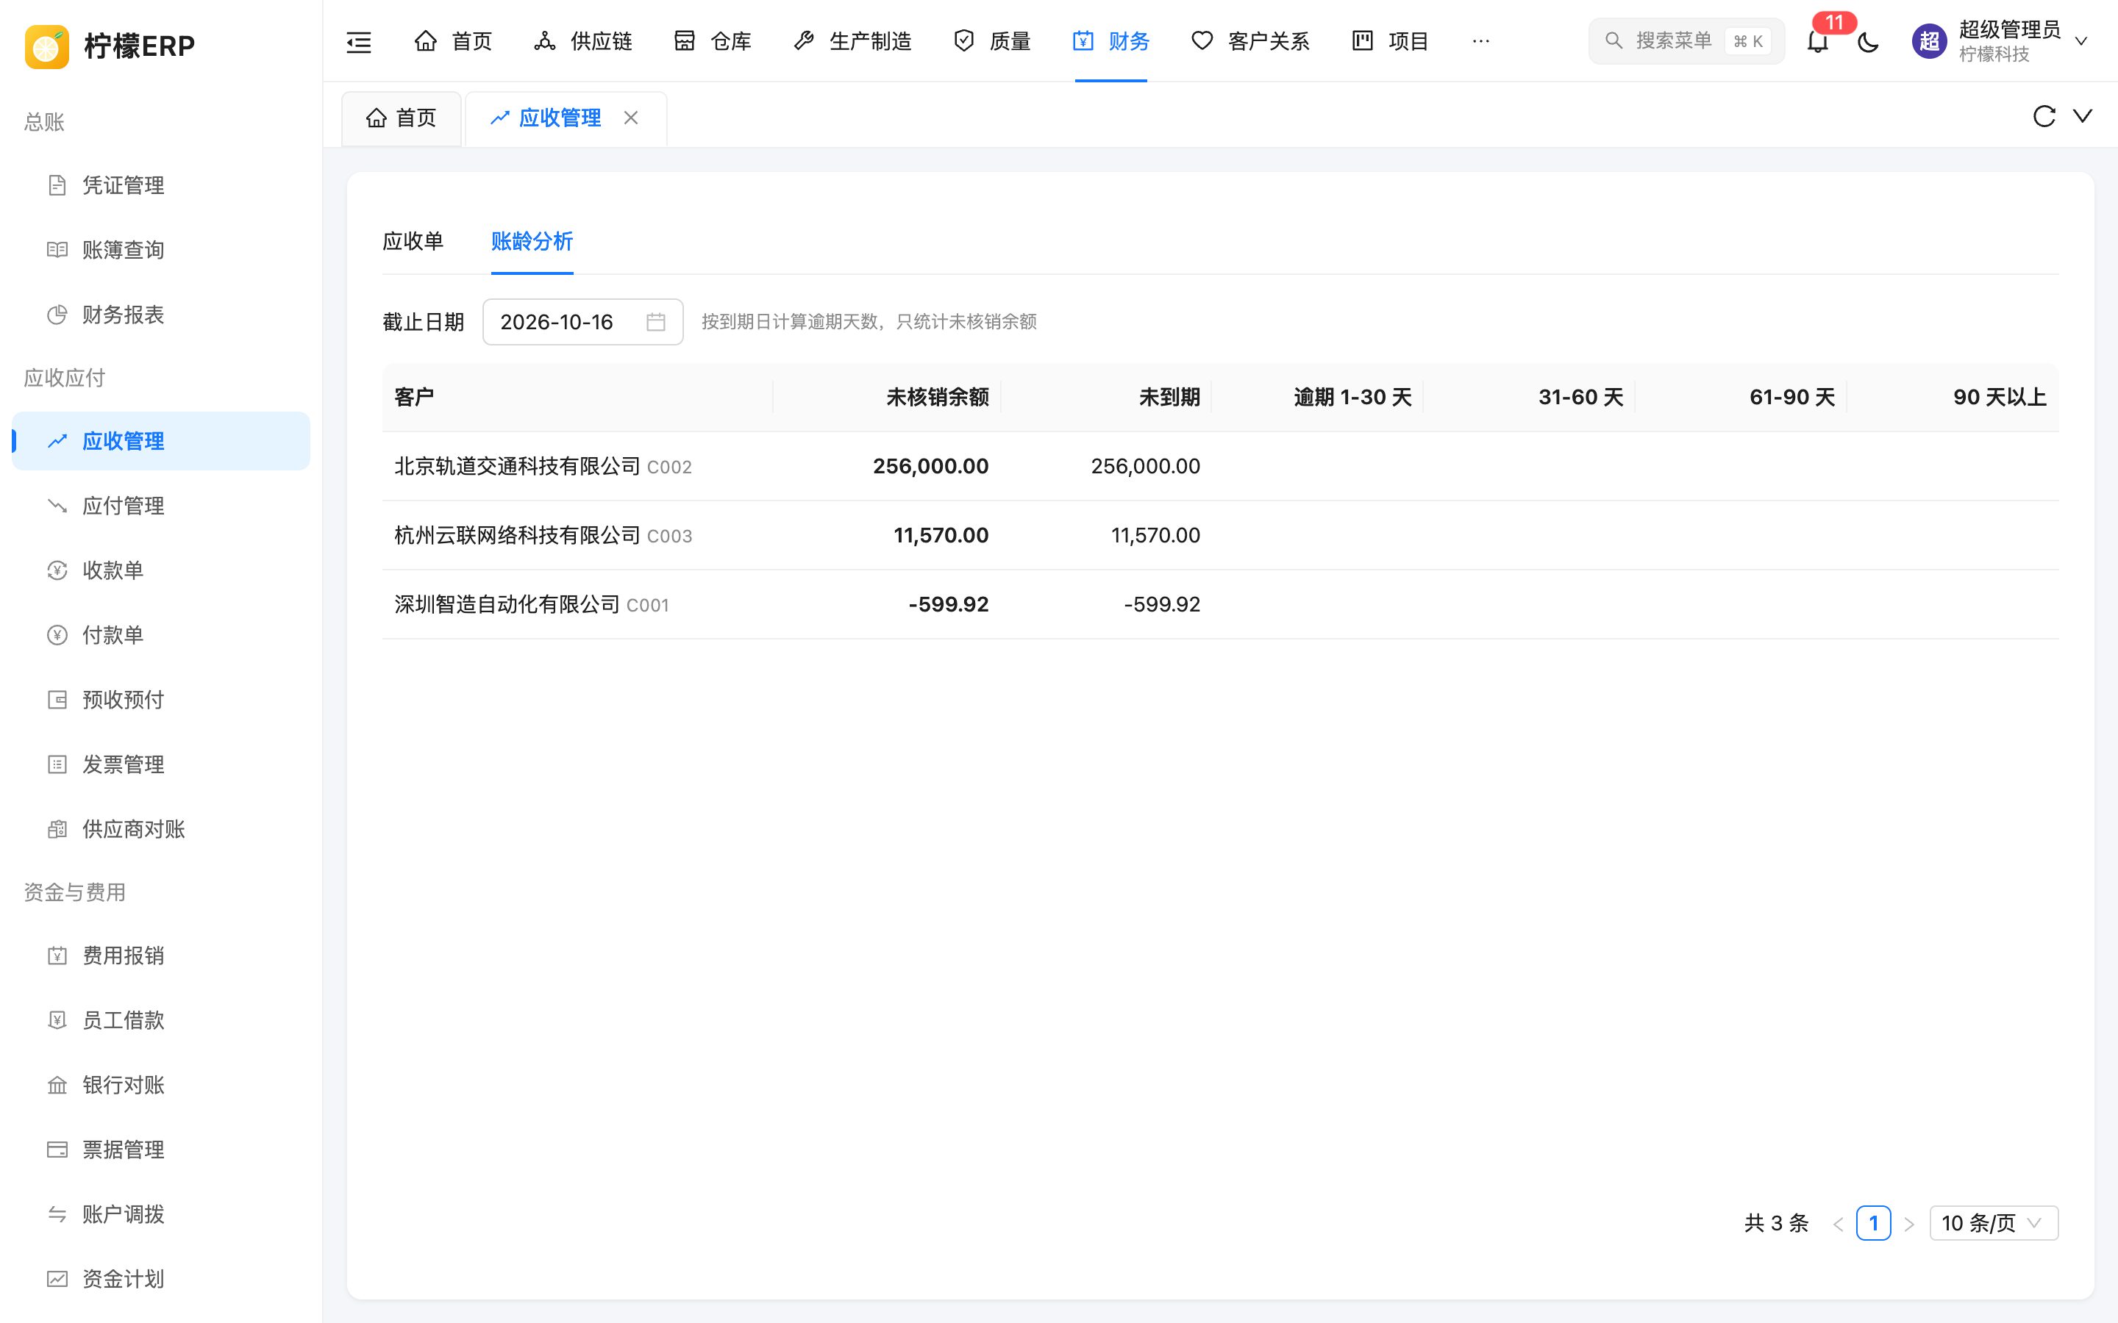The image size is (2118, 1323).
Task: Click the 发票管理 list icon
Action: (x=57, y=764)
